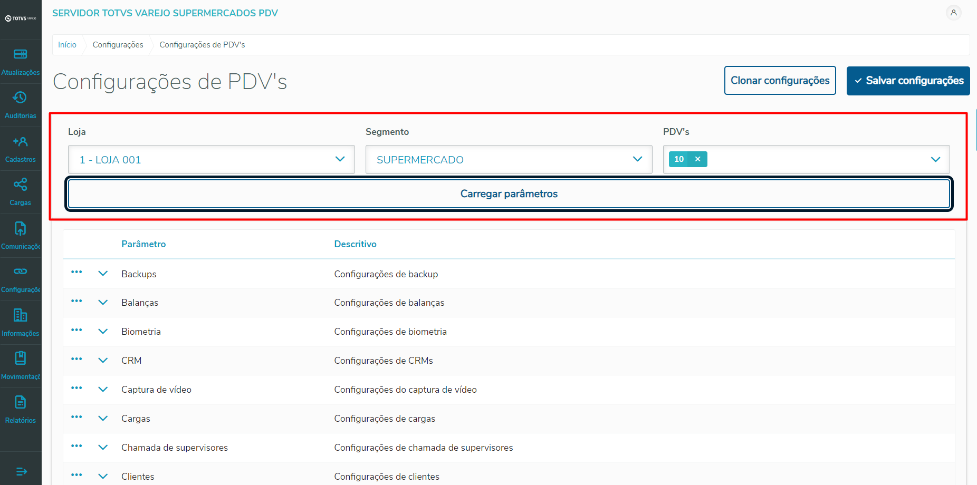Click the TOTVS logo
Viewport: 977px width, 485px height.
pyautogui.click(x=21, y=18)
